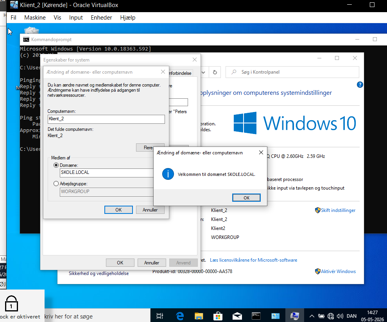Click the DAN language indicator
Screen dimensions: 387x322
(x=351, y=316)
